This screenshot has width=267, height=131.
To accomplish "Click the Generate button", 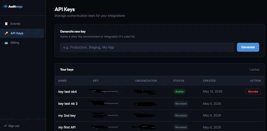I will 248,47.
